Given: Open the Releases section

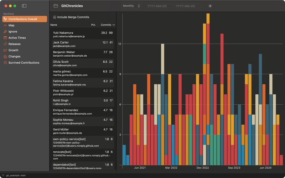Looking at the screenshot, I should click(x=25, y=44).
